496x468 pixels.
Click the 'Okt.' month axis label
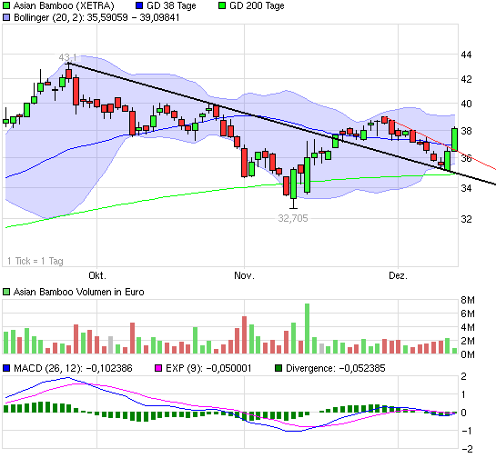coord(97,275)
